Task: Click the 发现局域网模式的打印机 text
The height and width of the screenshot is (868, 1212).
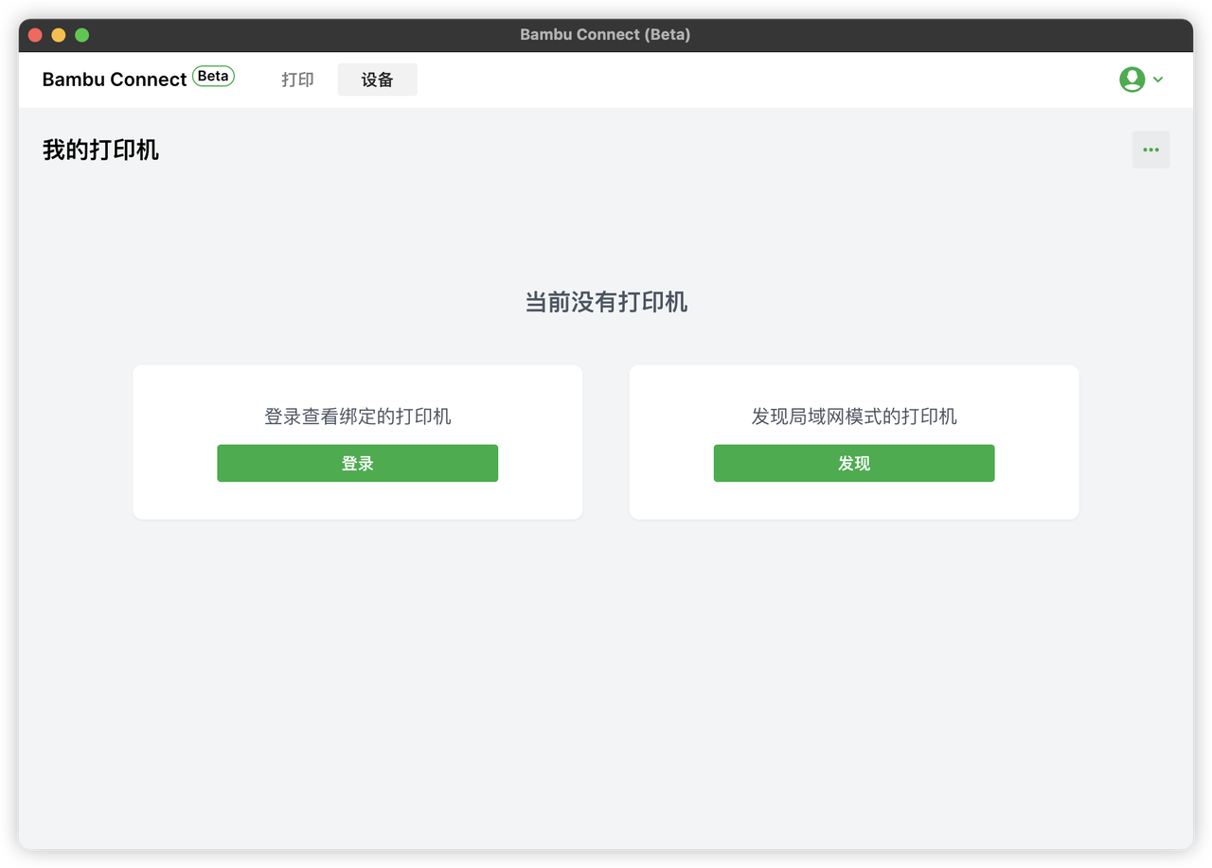Action: click(x=854, y=416)
